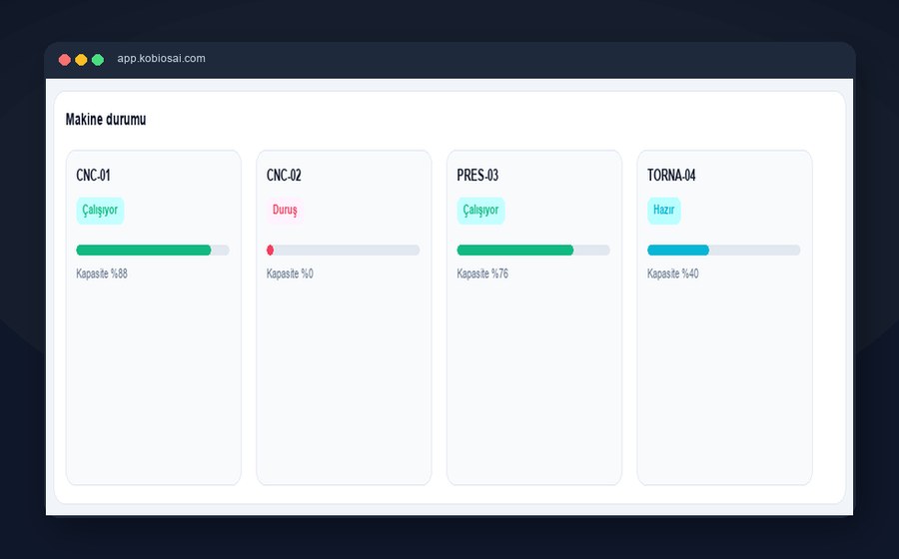Click the Hazır status badge on TORNA-04
This screenshot has width=899, height=559.
664,211
